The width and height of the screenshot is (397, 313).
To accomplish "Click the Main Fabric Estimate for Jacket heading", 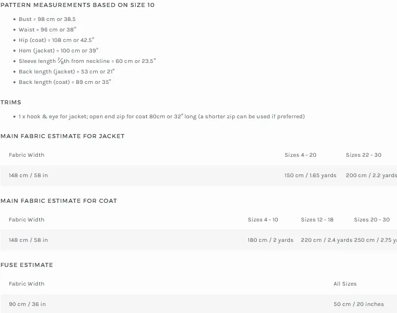I will (62, 136).
